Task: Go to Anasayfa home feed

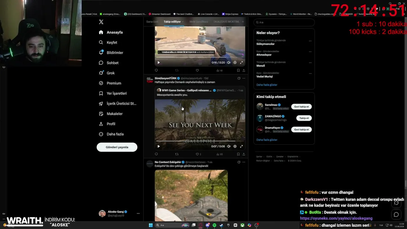Action: point(111,32)
